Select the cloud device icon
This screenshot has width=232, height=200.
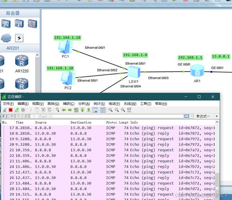coord(6,38)
